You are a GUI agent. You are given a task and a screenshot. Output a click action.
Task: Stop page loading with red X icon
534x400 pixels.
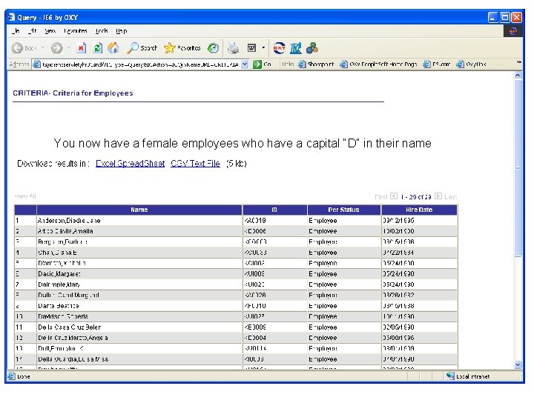coord(81,48)
